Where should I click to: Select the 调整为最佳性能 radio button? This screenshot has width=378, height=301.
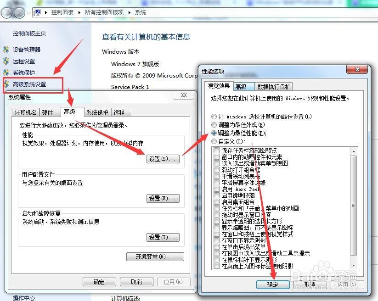point(214,133)
